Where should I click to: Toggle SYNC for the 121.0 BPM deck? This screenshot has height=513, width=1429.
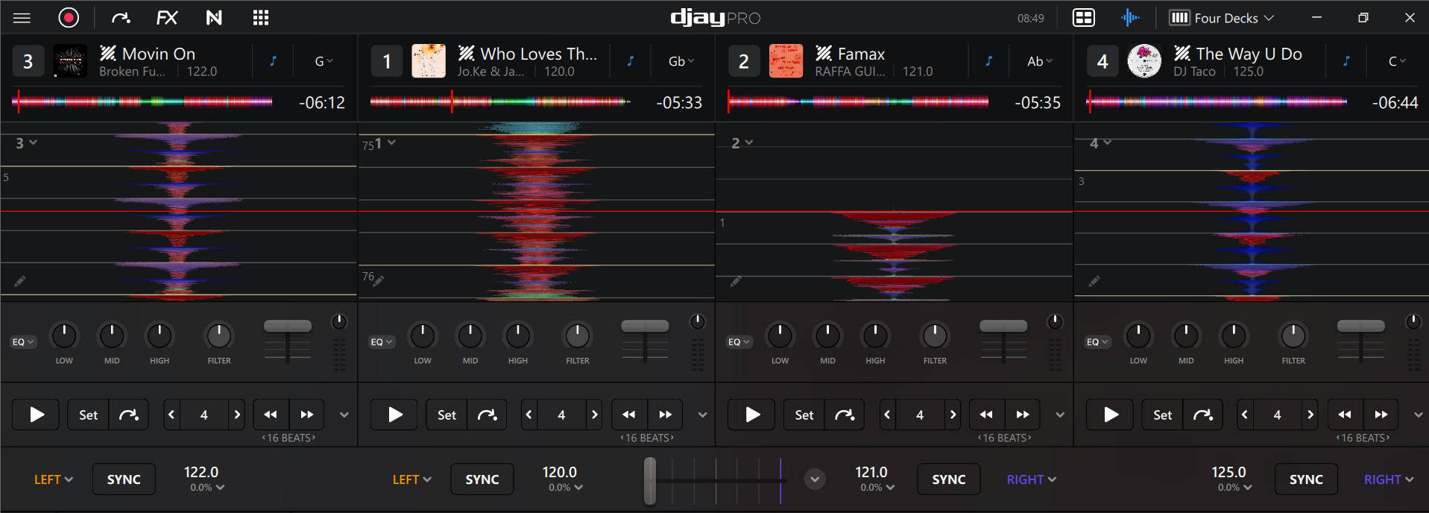(949, 479)
